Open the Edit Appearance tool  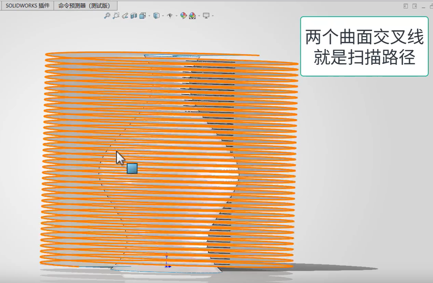point(183,16)
